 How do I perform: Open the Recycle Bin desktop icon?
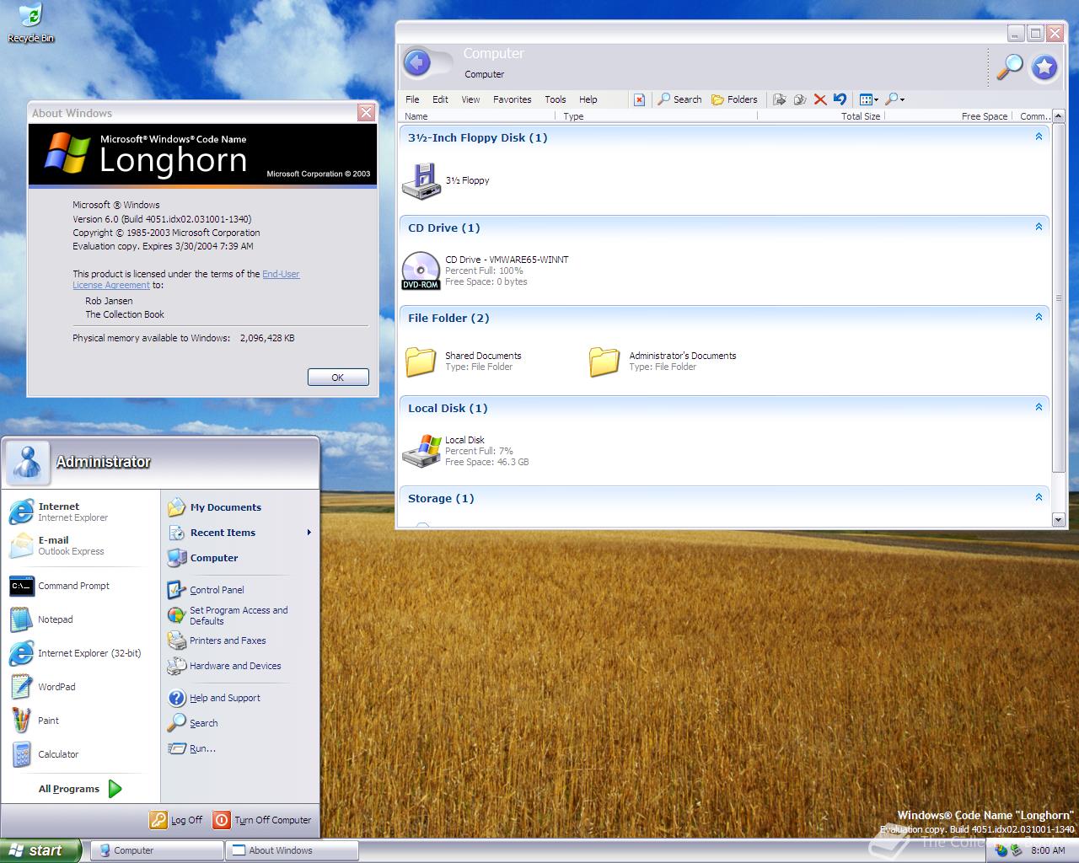point(30,23)
